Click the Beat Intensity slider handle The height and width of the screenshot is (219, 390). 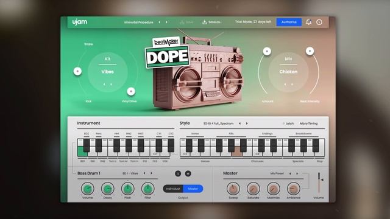(310, 51)
